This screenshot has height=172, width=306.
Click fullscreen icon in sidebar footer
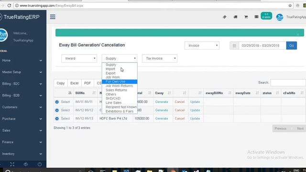coord(12,164)
